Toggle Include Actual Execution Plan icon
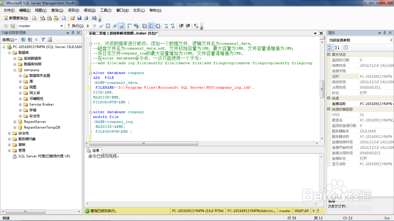Image resolution: width=394 pixels, height=221 pixels. [x=129, y=26]
